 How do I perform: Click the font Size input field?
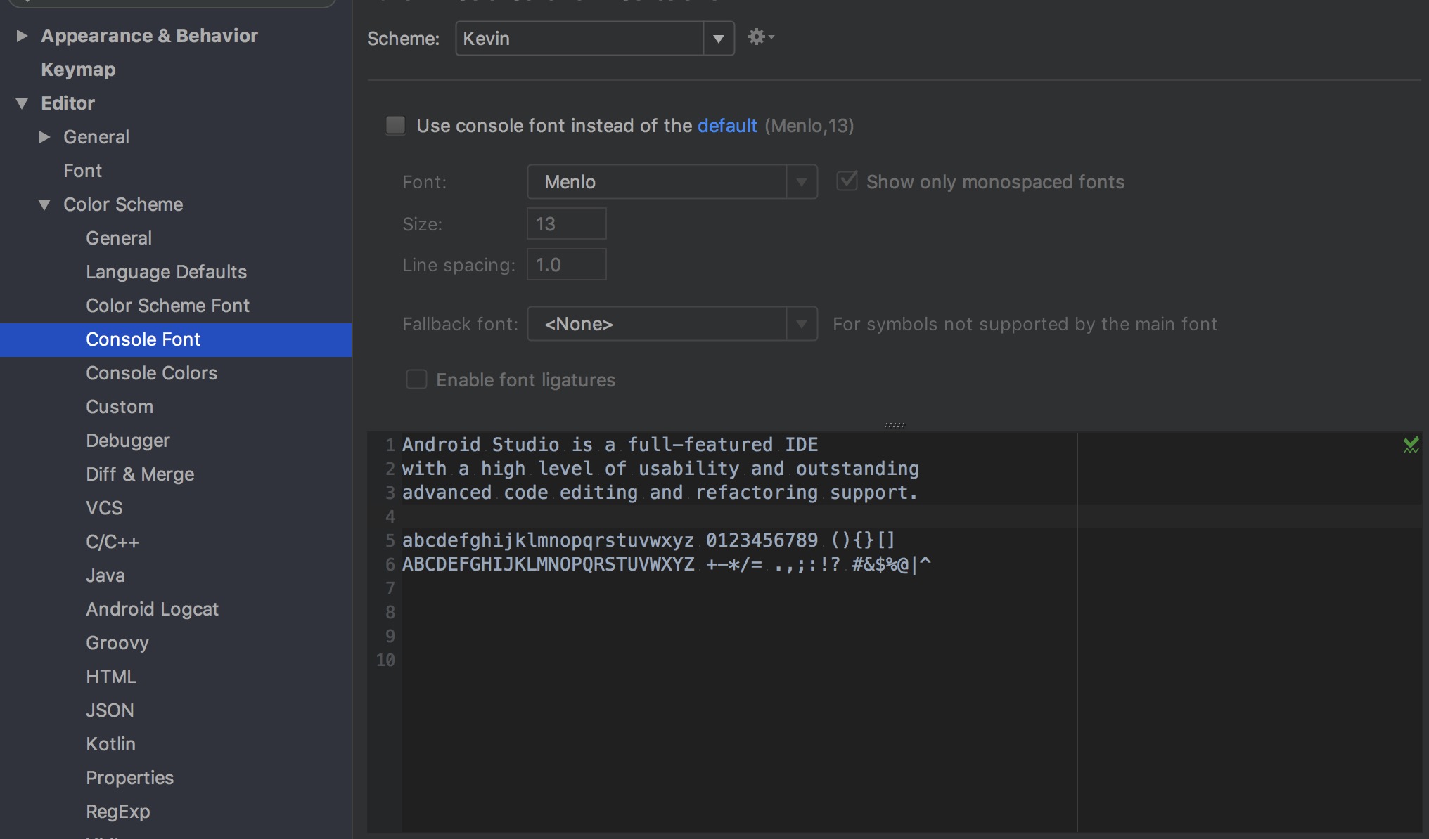566,224
